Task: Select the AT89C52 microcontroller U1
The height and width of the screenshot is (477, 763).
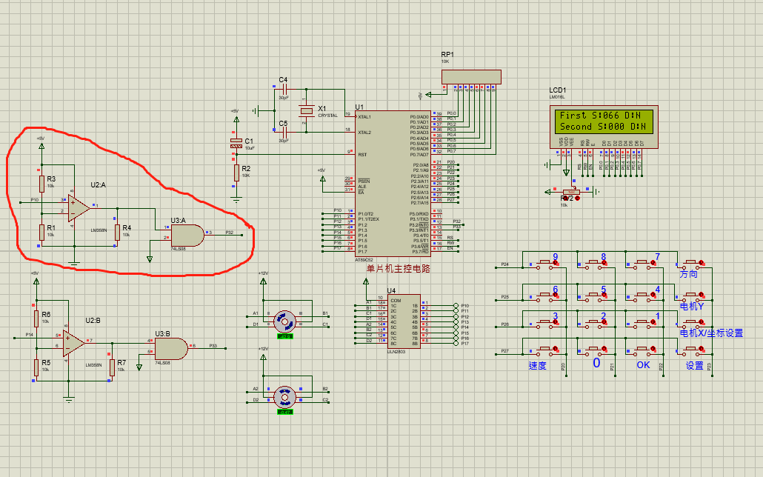Action: [x=393, y=184]
